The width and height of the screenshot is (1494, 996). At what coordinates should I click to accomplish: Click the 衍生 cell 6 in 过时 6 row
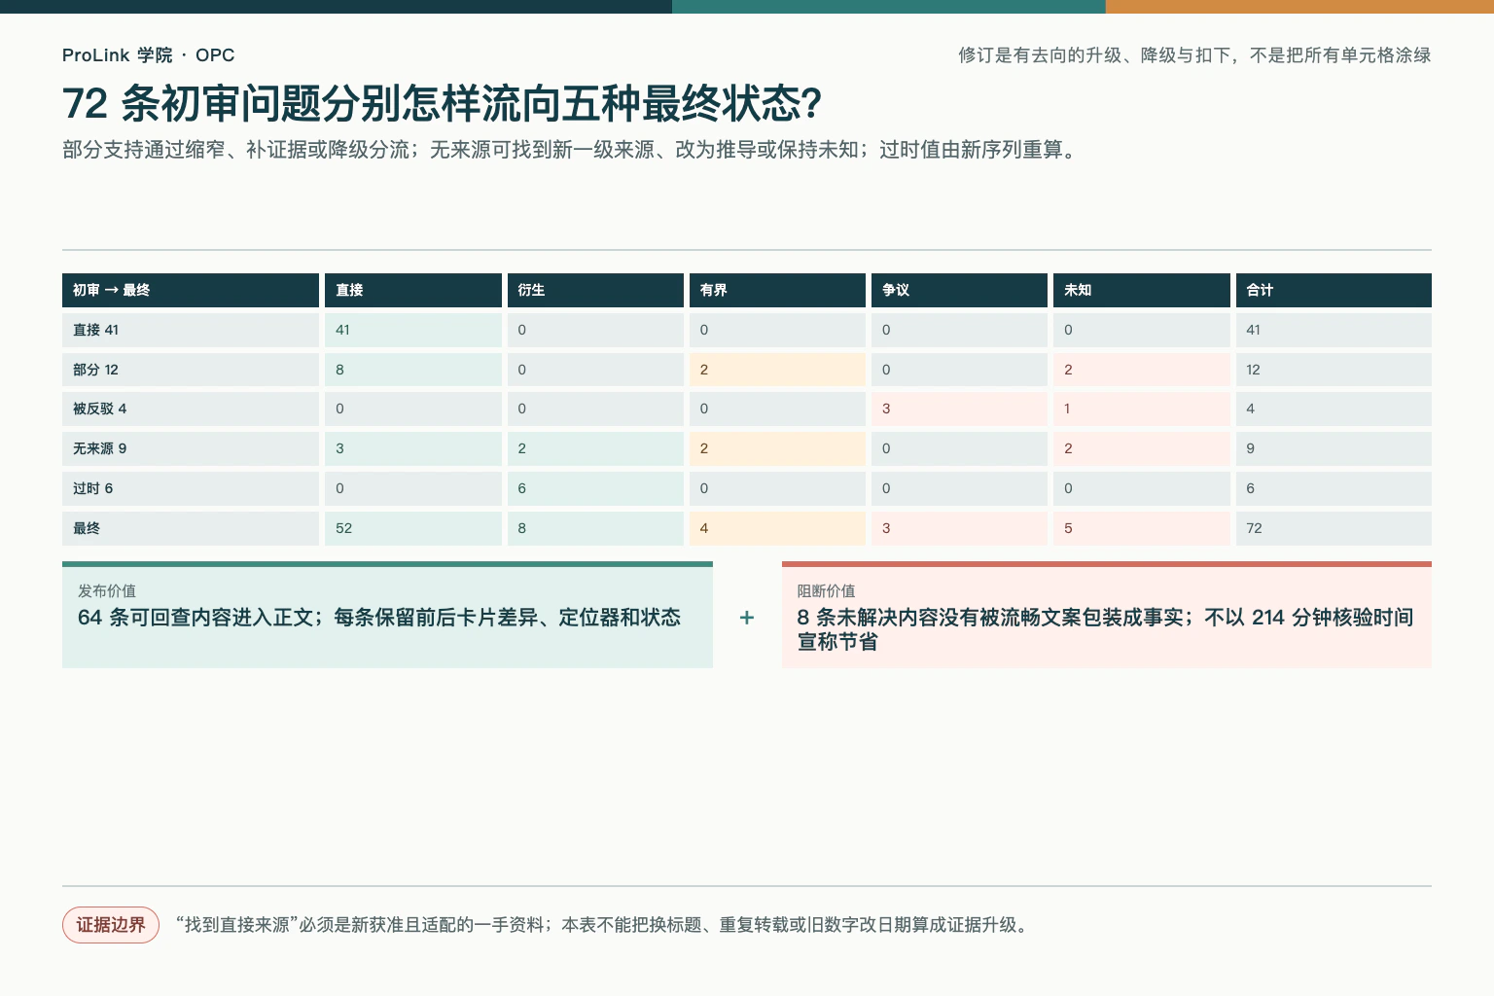[x=595, y=488]
